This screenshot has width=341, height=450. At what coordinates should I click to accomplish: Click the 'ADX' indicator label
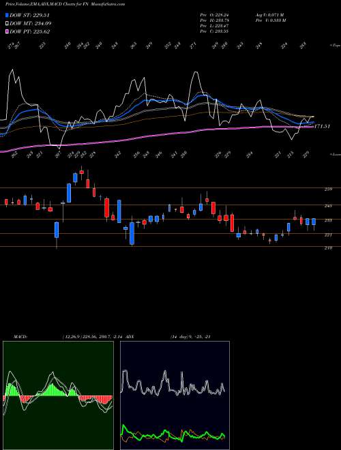[131, 336]
